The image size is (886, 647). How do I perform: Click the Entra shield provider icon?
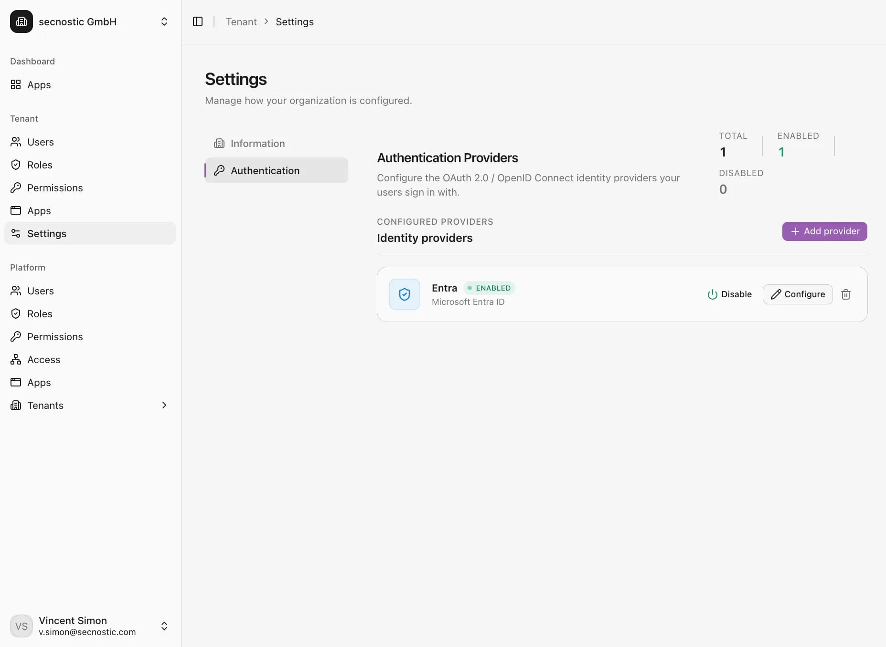click(x=405, y=294)
